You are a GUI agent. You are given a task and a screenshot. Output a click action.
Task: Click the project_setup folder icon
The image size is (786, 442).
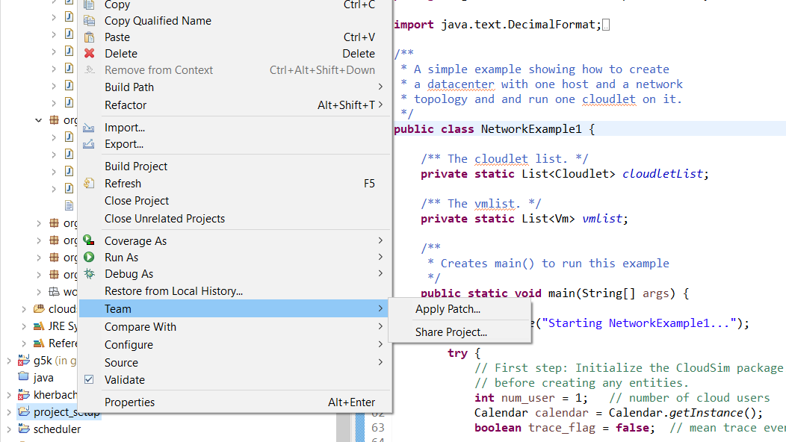coord(24,412)
